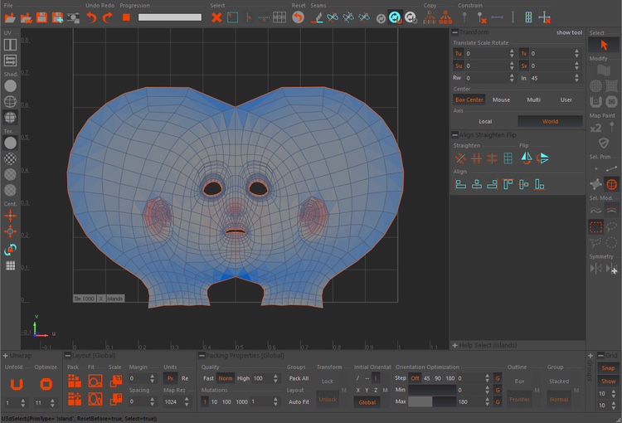Viewport: 622px width, 423px height.
Task: Choose the island selection primitive icon
Action: click(612, 184)
